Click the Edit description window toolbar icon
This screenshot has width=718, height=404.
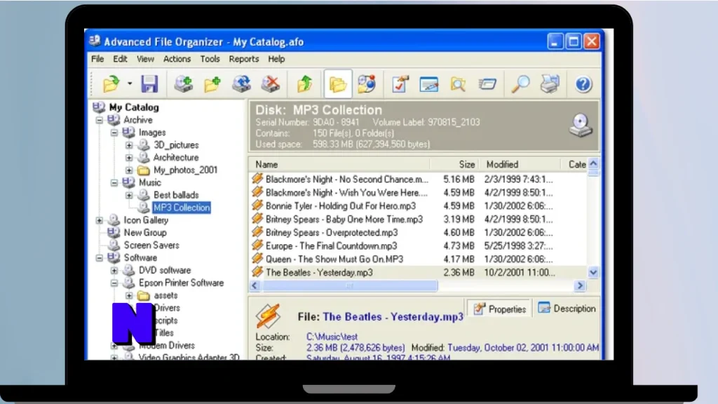click(429, 84)
